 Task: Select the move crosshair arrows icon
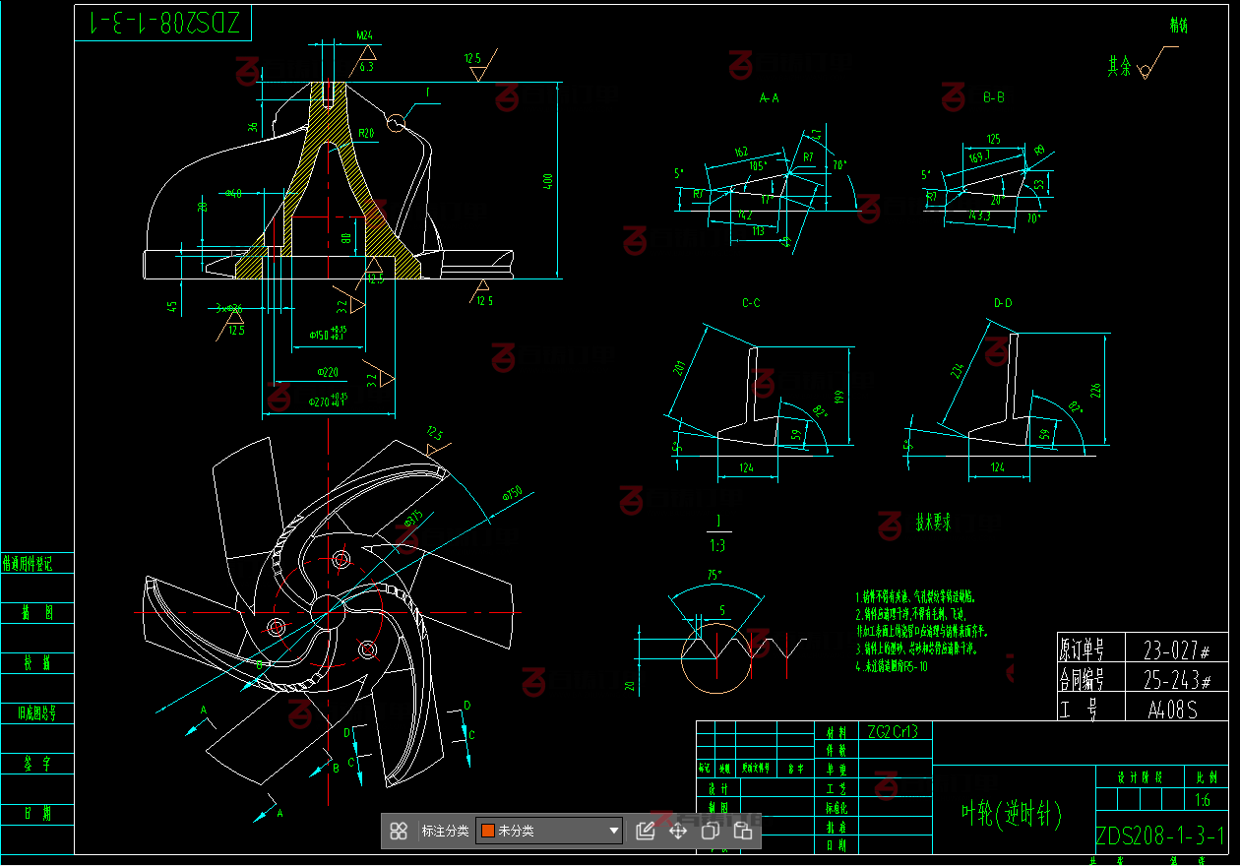point(678,831)
